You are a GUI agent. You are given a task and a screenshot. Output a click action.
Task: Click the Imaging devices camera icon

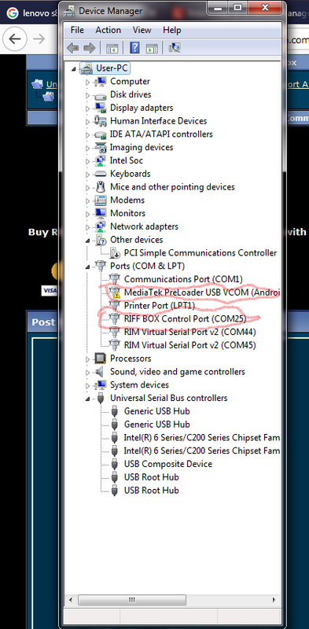coord(100,148)
